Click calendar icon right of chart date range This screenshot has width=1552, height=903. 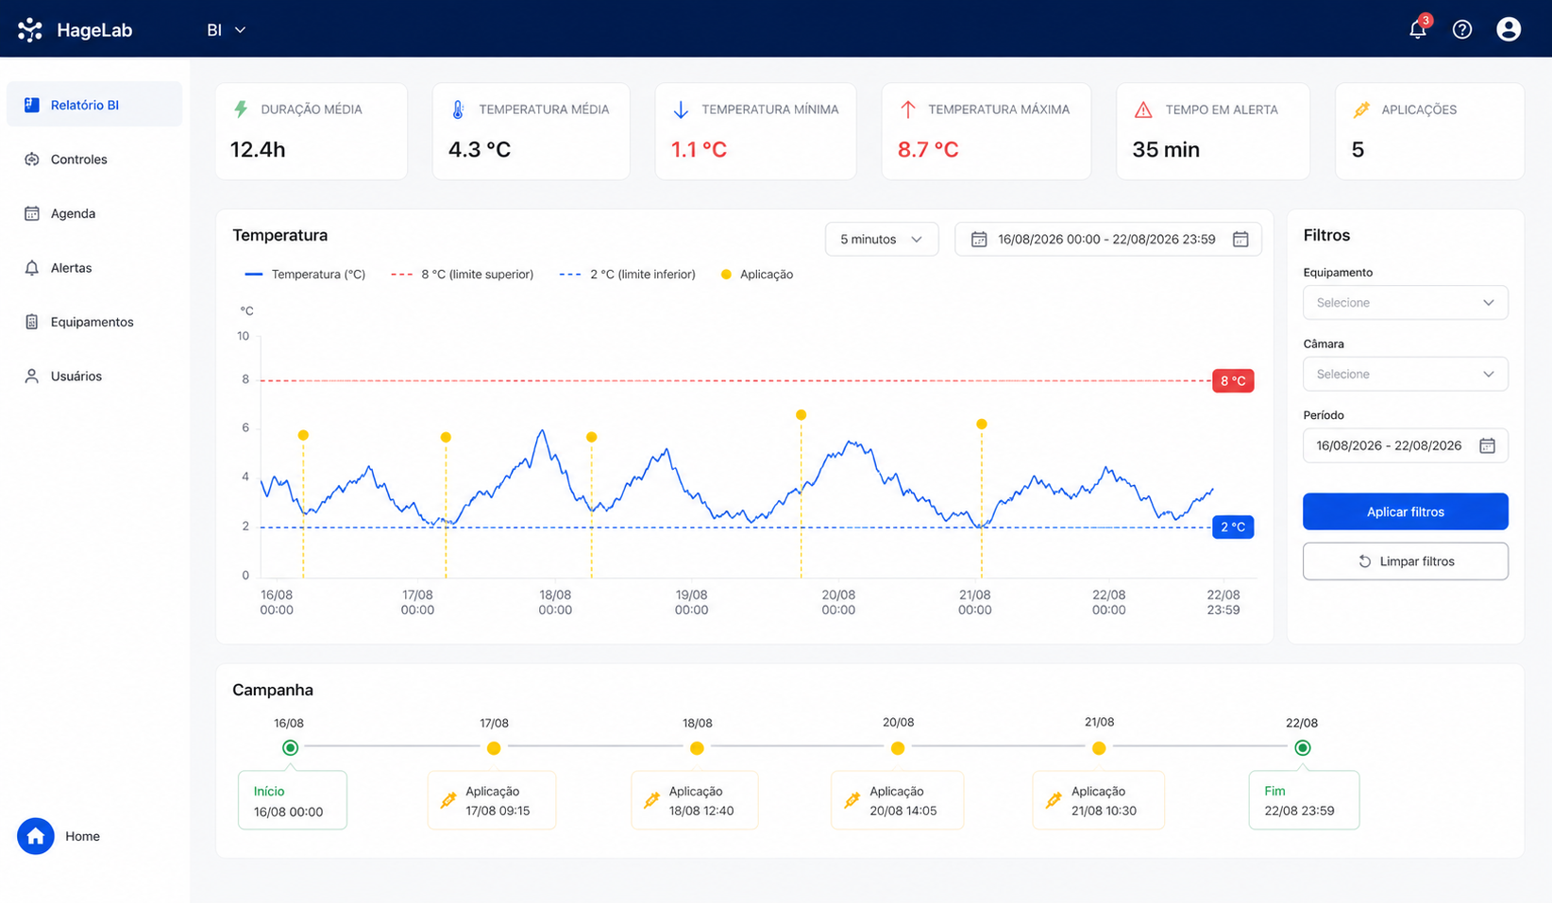click(x=1240, y=240)
